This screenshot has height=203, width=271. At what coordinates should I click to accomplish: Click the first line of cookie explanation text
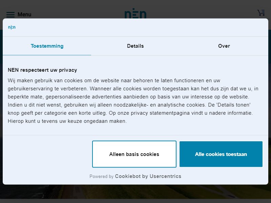[x=114, y=81]
